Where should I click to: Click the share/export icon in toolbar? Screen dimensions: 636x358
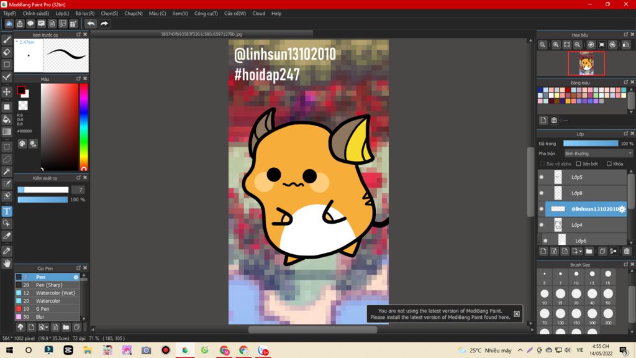pos(19,24)
